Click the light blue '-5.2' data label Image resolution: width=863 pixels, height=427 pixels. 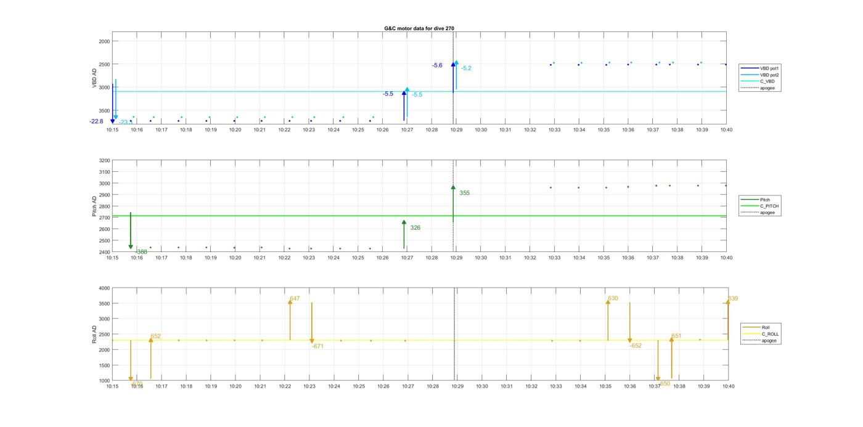tap(466, 68)
